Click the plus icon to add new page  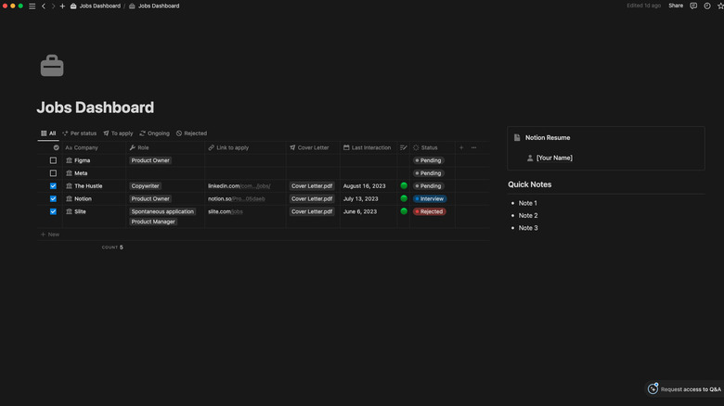(62, 6)
